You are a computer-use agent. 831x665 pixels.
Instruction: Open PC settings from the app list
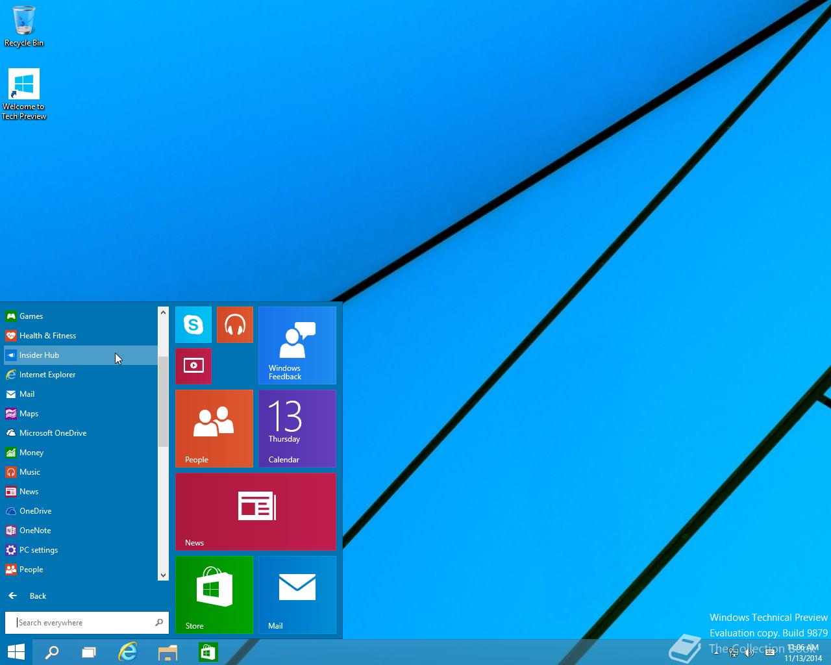(81, 550)
